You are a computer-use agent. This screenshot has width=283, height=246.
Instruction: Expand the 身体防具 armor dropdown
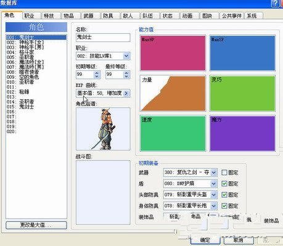(x=214, y=206)
